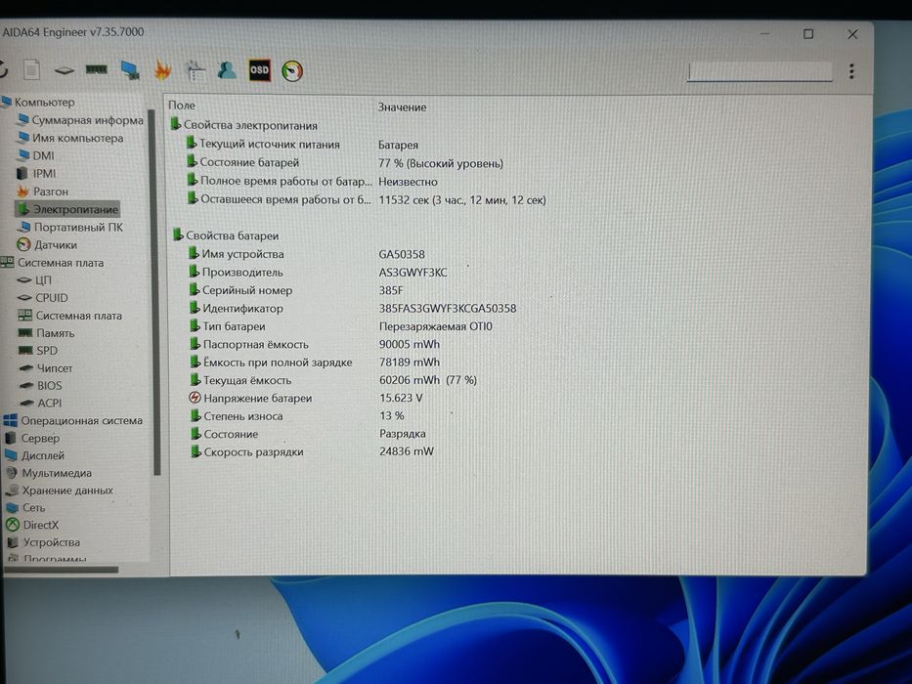Open Портативный ПК item
Image resolution: width=912 pixels, height=684 pixels.
pos(70,227)
